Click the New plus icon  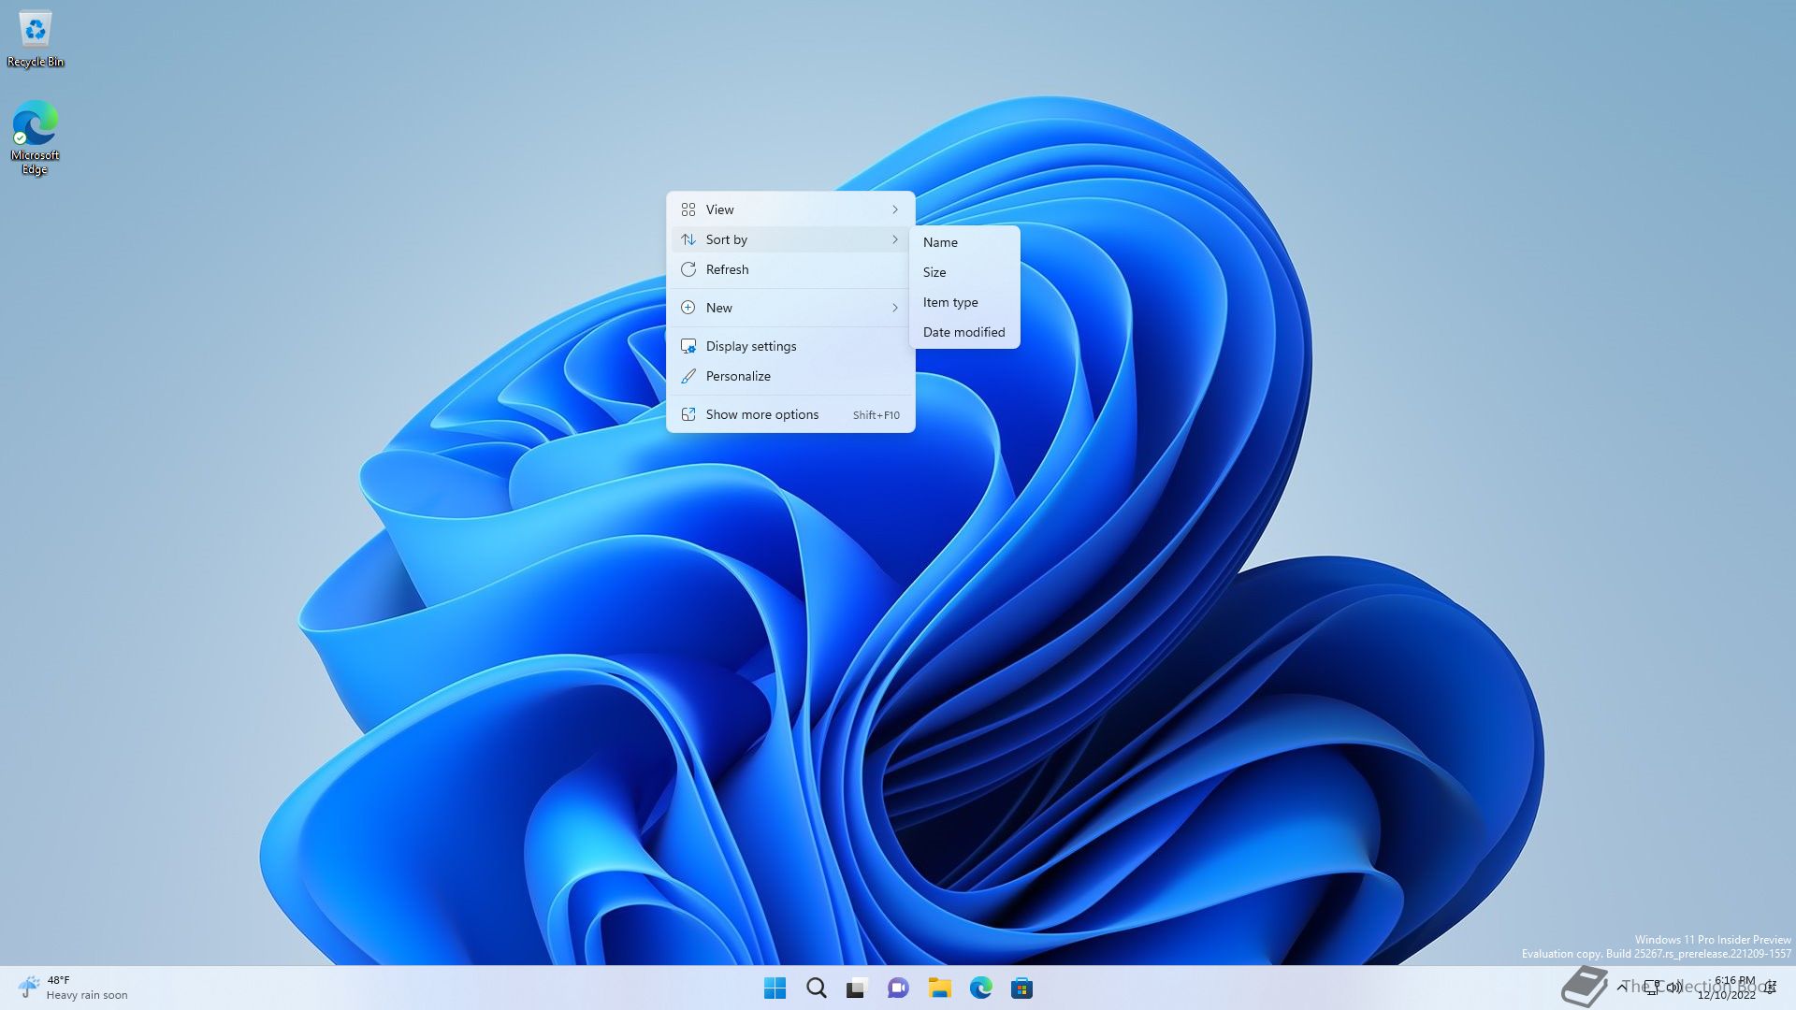[x=688, y=308]
